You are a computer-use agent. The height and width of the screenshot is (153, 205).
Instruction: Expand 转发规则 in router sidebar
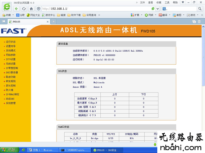(11, 81)
